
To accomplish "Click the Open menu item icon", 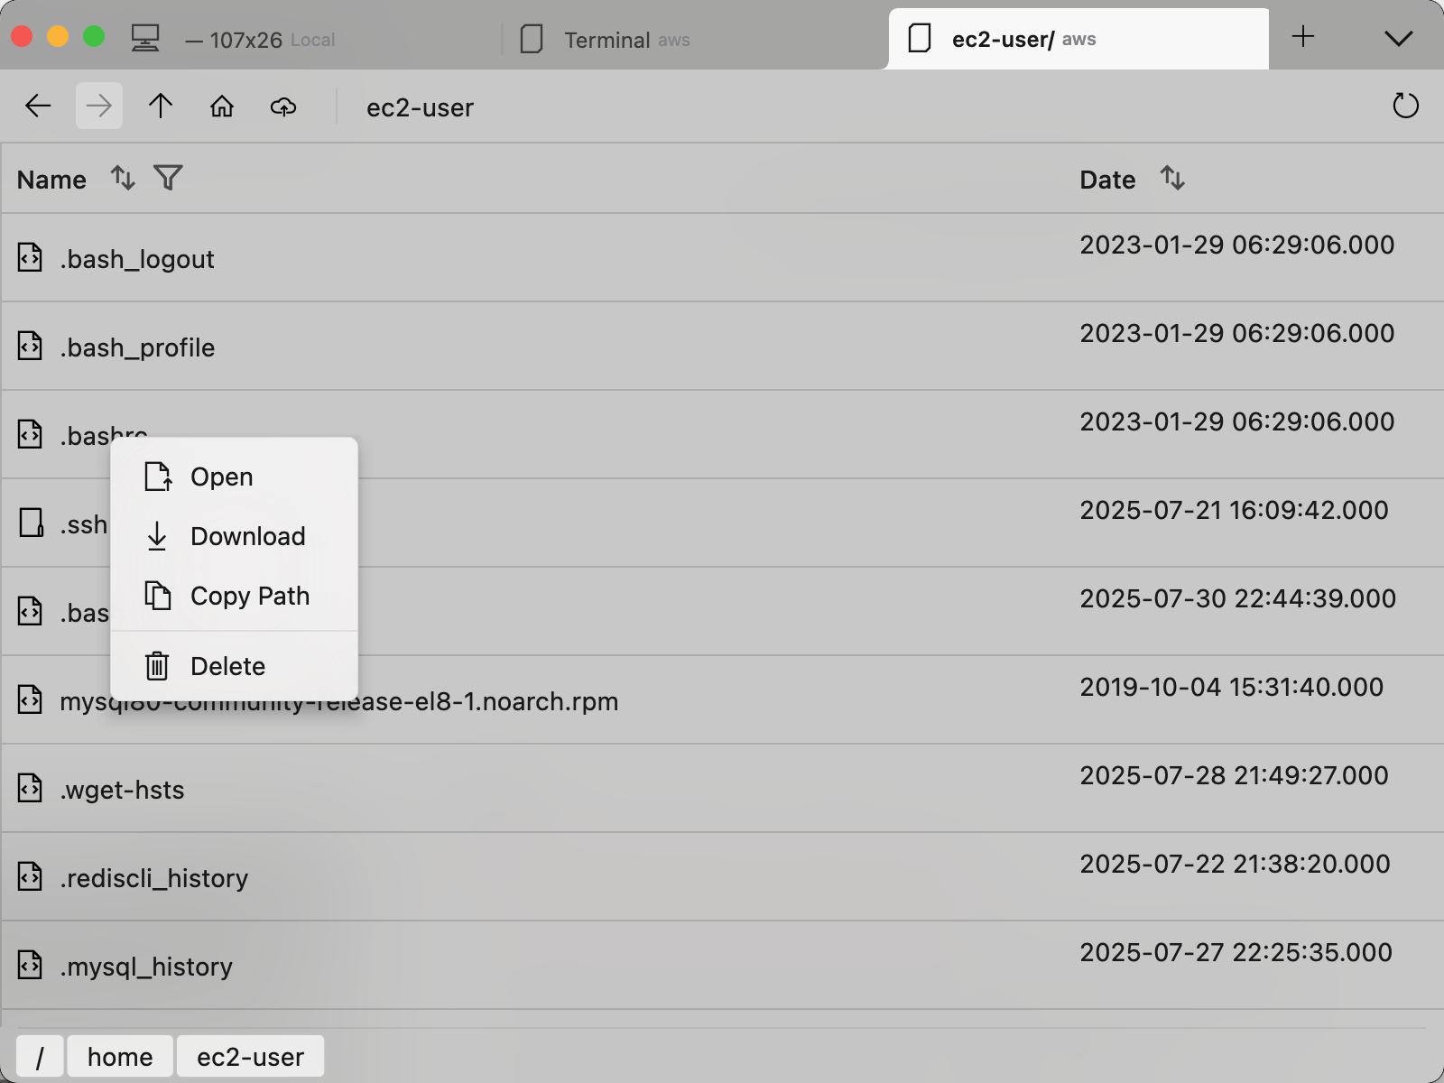I will [158, 477].
